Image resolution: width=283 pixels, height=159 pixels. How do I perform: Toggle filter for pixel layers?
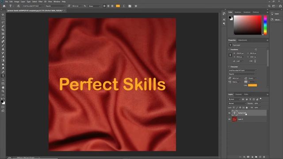tap(243, 99)
